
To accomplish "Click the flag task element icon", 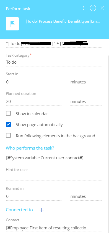I will (x=12, y=24).
